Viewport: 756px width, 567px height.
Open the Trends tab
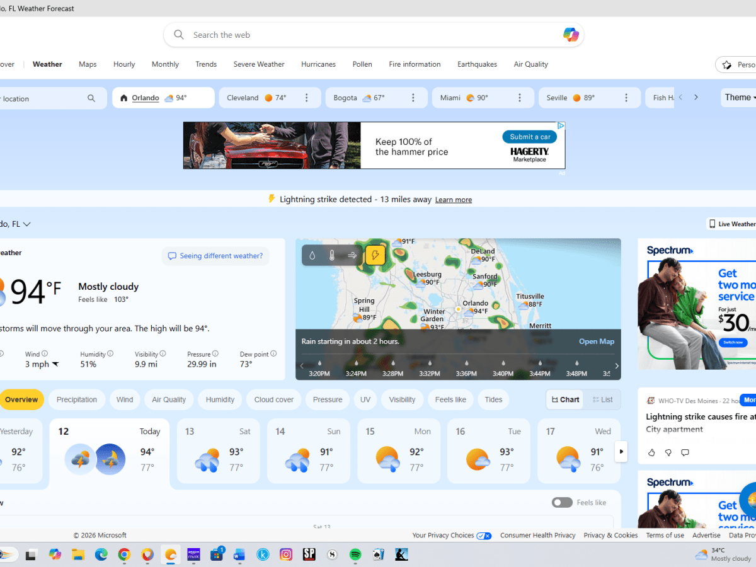tap(206, 64)
